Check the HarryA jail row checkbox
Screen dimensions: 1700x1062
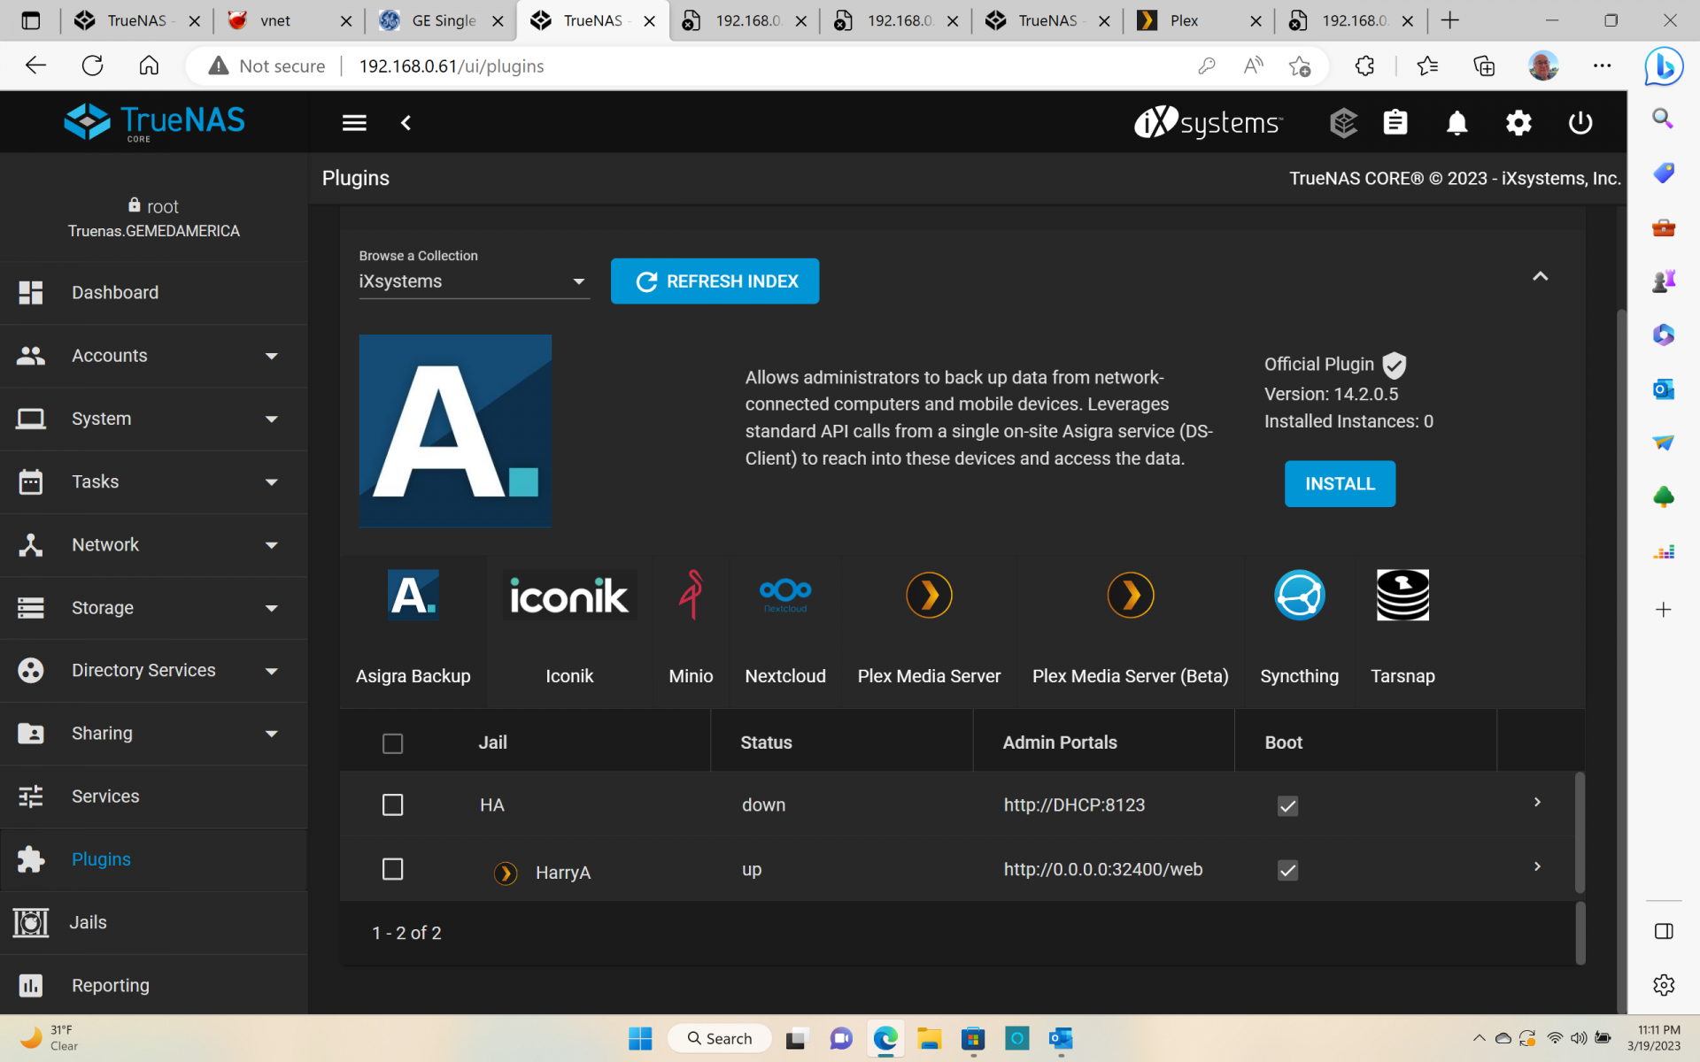(392, 869)
